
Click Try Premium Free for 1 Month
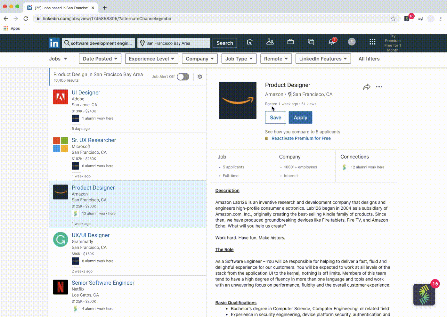pyautogui.click(x=393, y=43)
